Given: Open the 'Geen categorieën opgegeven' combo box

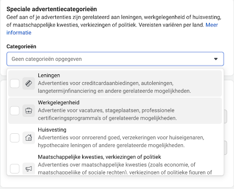Looking at the screenshot, I should click(115, 59).
